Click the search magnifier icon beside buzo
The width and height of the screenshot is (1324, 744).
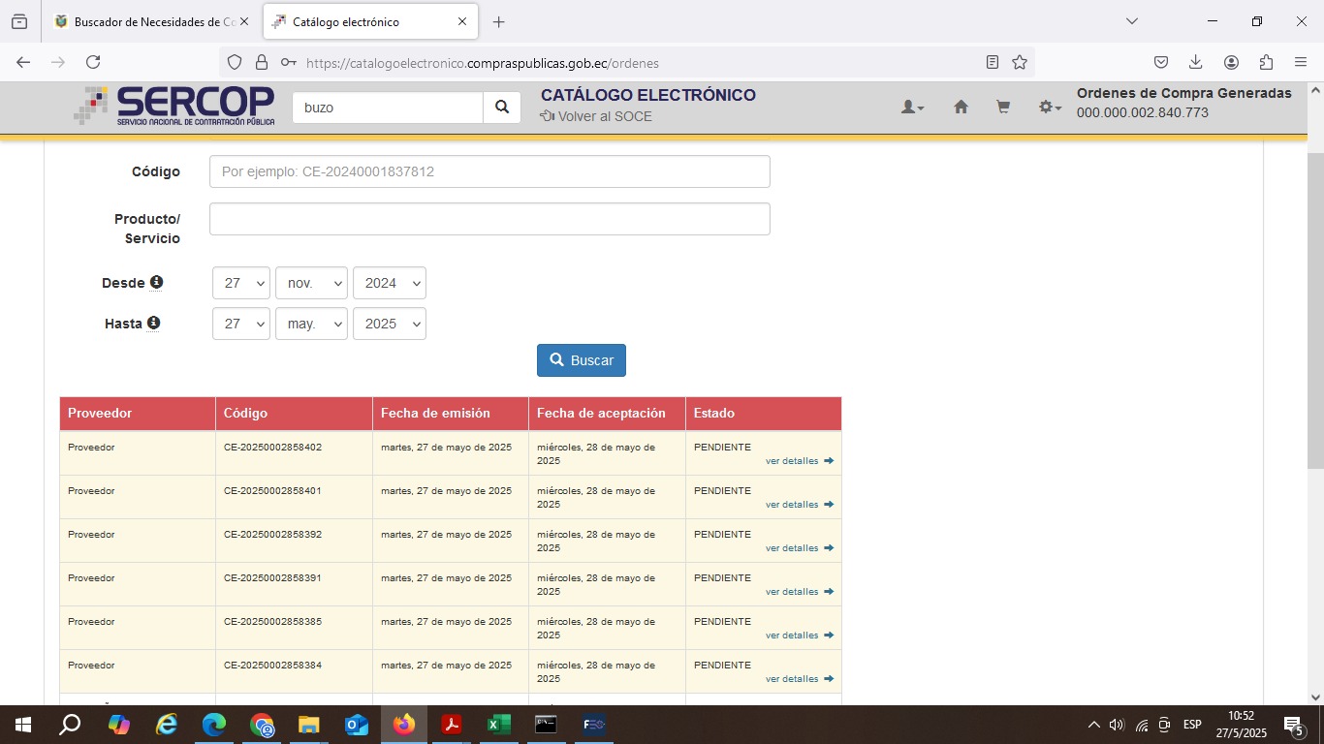click(x=501, y=108)
